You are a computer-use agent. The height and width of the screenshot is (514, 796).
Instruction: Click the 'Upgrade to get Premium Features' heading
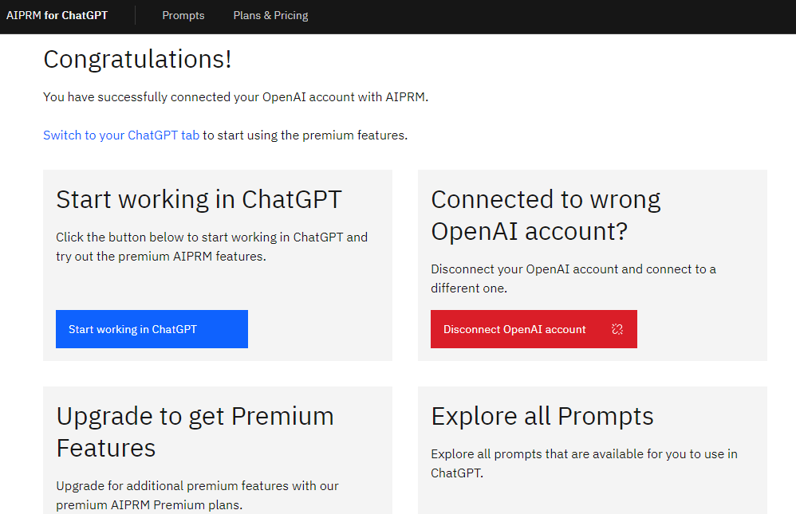point(195,432)
